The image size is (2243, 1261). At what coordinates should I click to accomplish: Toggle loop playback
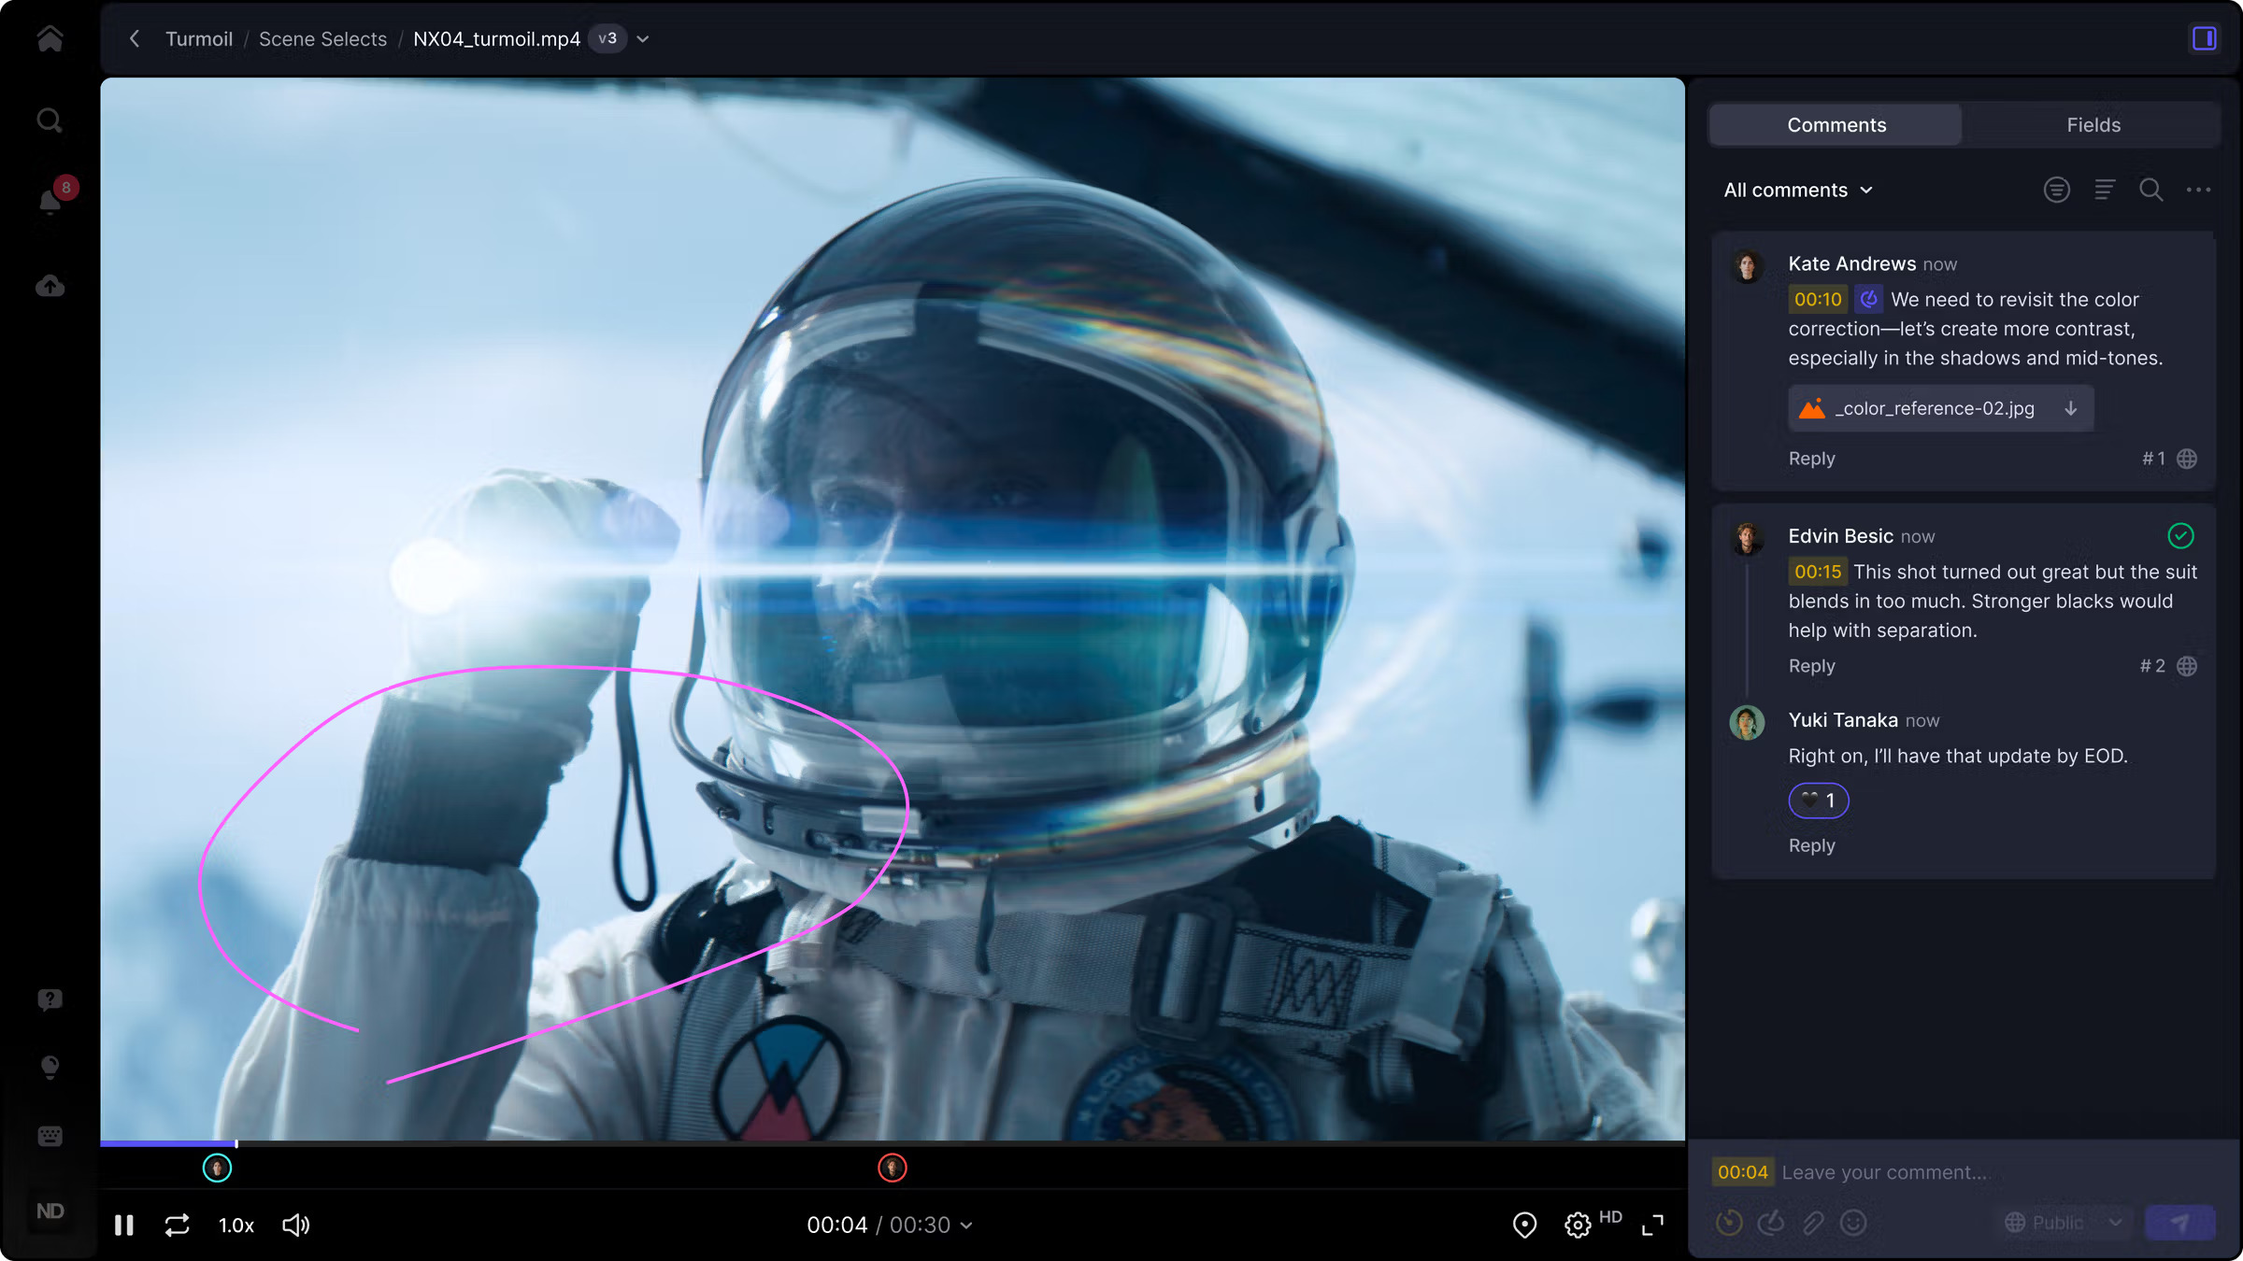177,1225
